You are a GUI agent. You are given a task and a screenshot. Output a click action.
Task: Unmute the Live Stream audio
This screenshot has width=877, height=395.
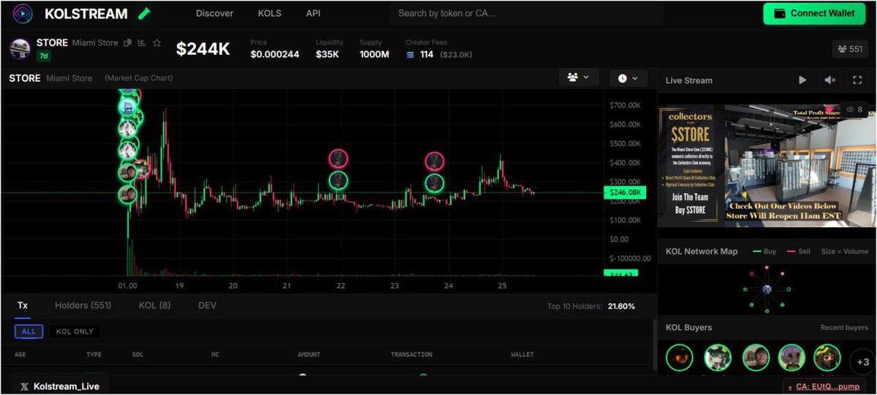830,80
